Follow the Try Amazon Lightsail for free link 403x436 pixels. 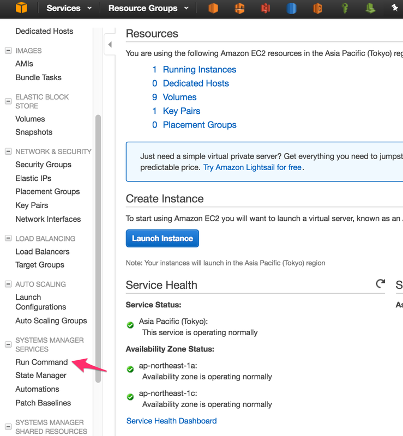(x=252, y=167)
